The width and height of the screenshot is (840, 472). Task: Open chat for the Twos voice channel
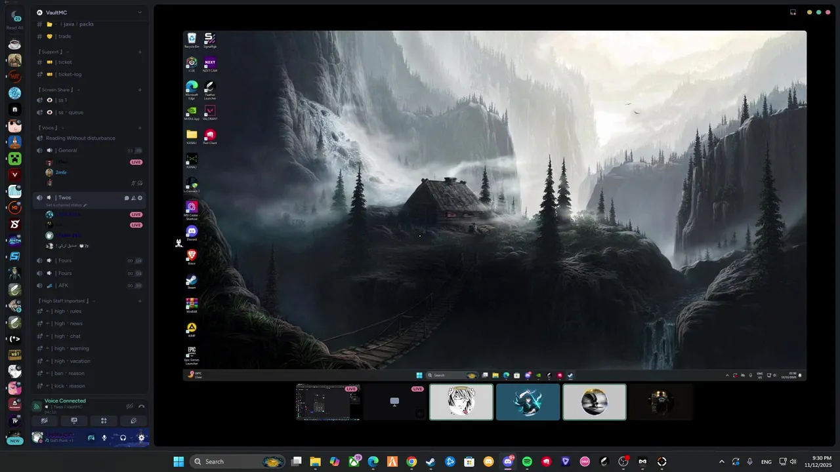127,198
